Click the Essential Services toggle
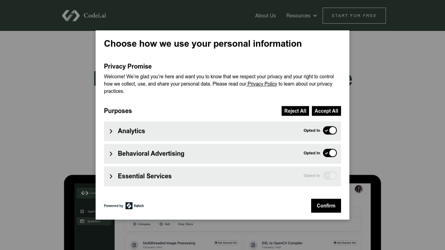This screenshot has height=250, width=445. pyautogui.click(x=330, y=175)
